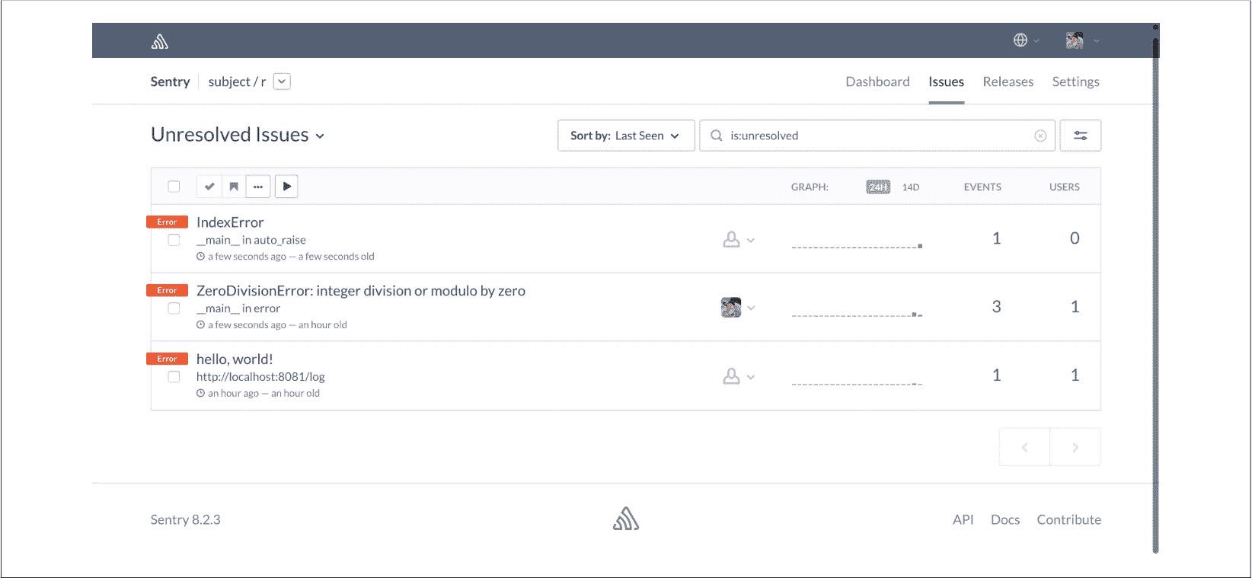Open the Sort by Last Seen dropdown
1252x578 pixels.
pos(625,136)
